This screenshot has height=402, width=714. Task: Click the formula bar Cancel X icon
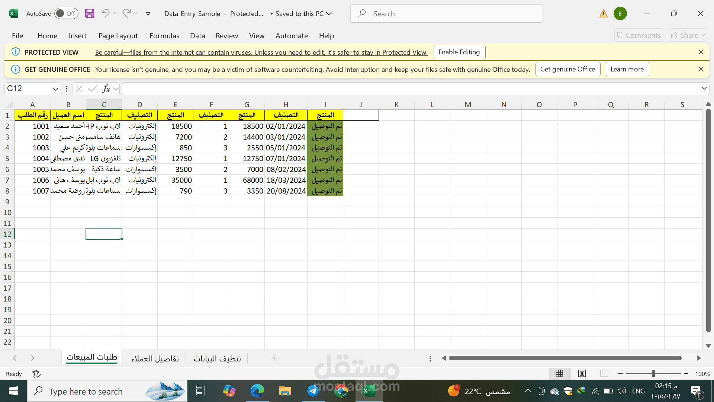coord(79,89)
